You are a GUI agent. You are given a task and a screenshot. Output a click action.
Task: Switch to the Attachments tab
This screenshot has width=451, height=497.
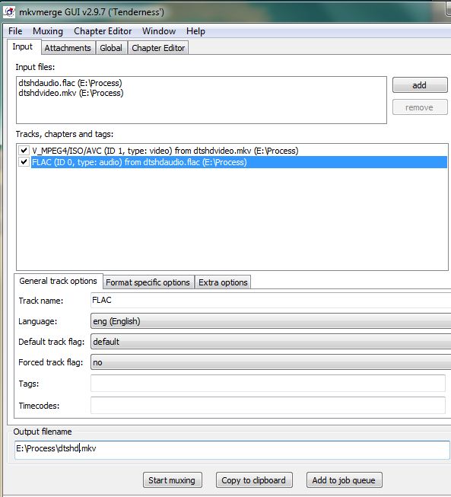[x=68, y=48]
